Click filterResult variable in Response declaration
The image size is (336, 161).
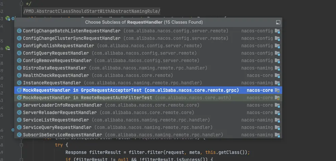click(104, 153)
